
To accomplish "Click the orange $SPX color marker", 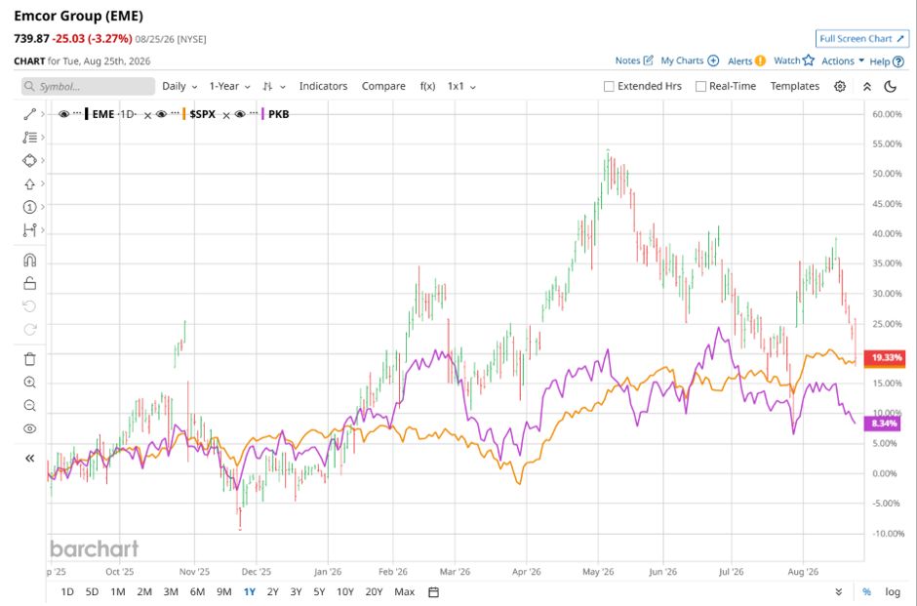I will pos(184,114).
